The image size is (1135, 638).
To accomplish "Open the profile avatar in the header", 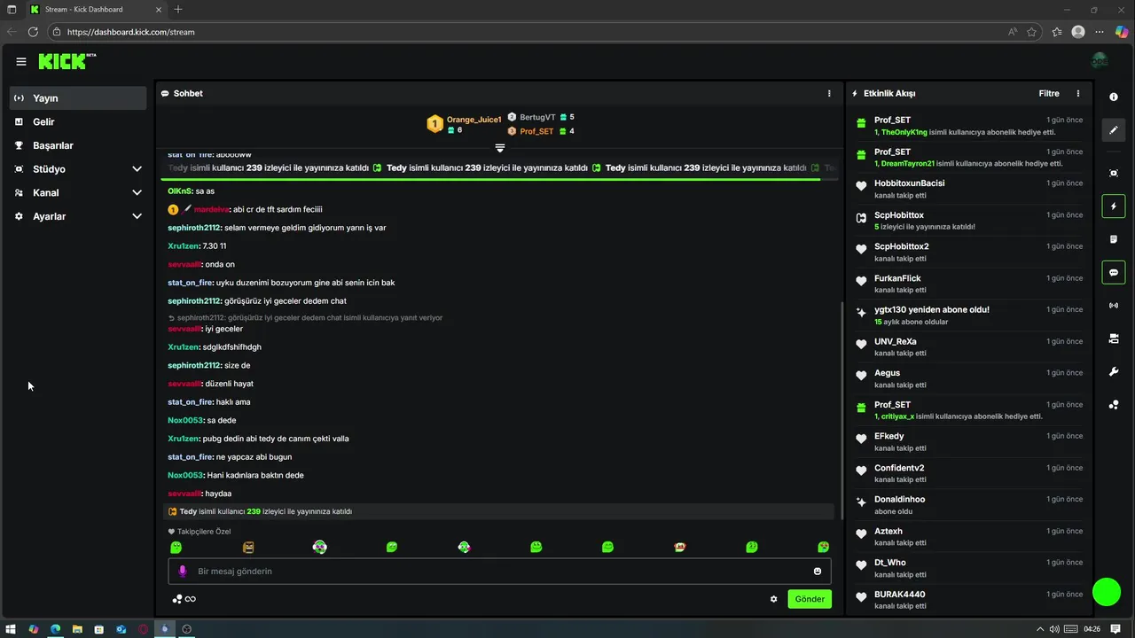I will (1100, 60).
